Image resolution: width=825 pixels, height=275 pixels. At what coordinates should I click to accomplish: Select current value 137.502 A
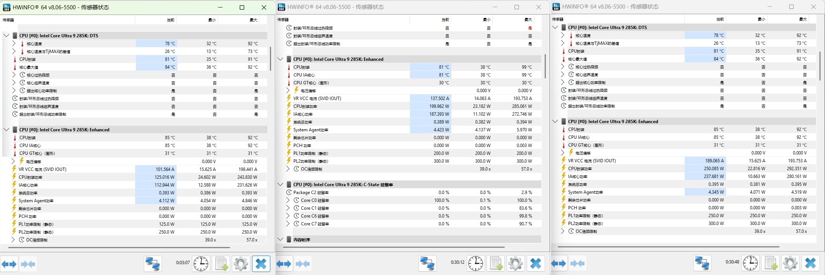click(430, 98)
